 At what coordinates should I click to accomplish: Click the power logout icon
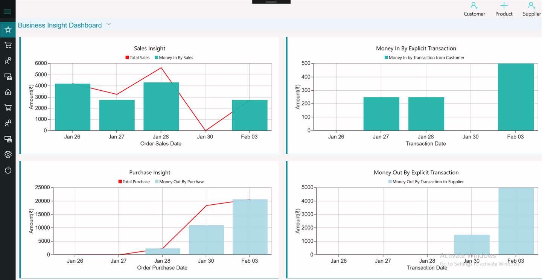pos(8,170)
